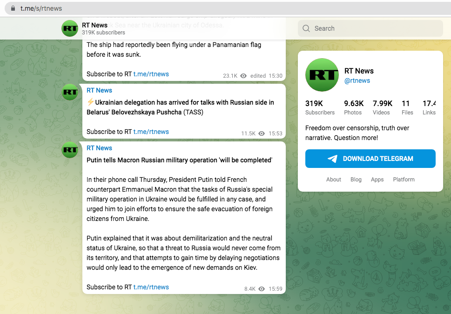This screenshot has height=314, width=451.
Task: Click the RT avatar beside the Putin tells Macron post
Action: [70, 150]
